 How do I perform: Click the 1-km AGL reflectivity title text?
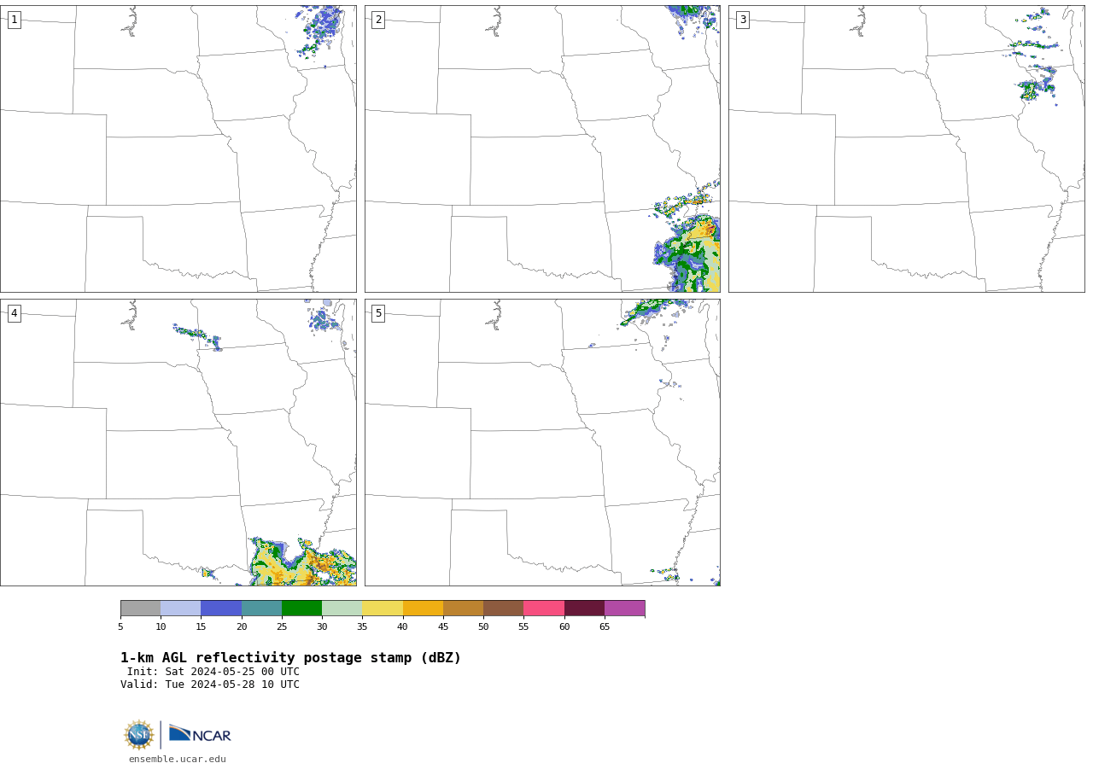(x=290, y=658)
